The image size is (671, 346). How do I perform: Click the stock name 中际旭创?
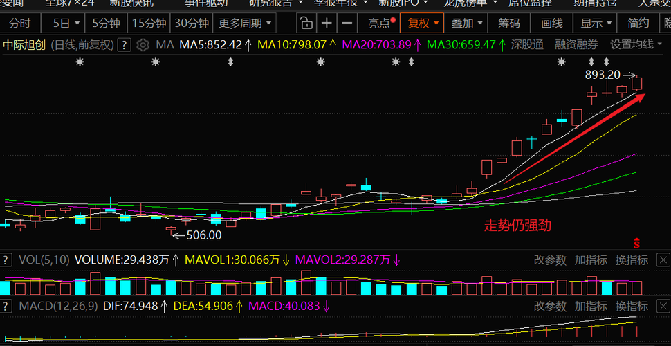pyautogui.click(x=24, y=44)
